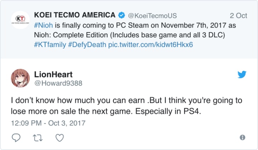Like the tweet with the heart icon
This screenshot has height=150, width=258.
(x=60, y=137)
